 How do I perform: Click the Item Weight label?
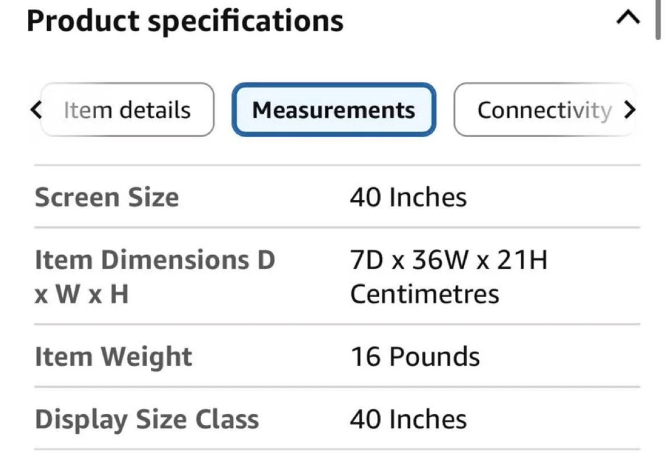pos(113,356)
